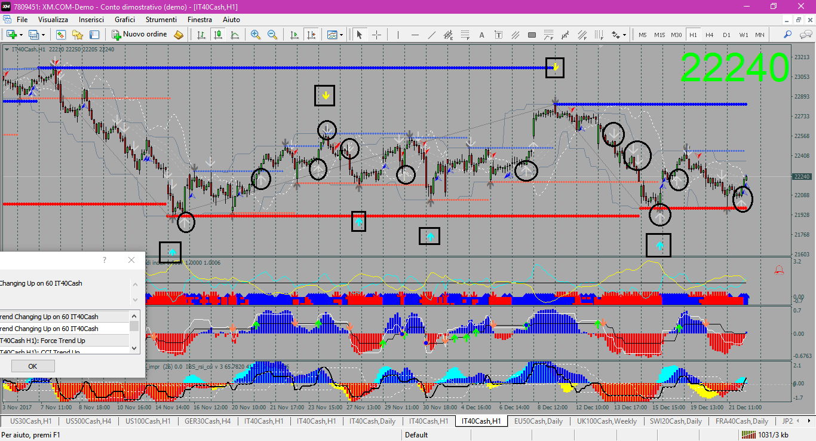Image resolution: width=816 pixels, height=441 pixels.
Task: Select the text label tool
Action: [499, 35]
